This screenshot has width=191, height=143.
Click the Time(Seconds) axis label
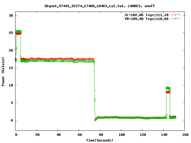point(100,140)
